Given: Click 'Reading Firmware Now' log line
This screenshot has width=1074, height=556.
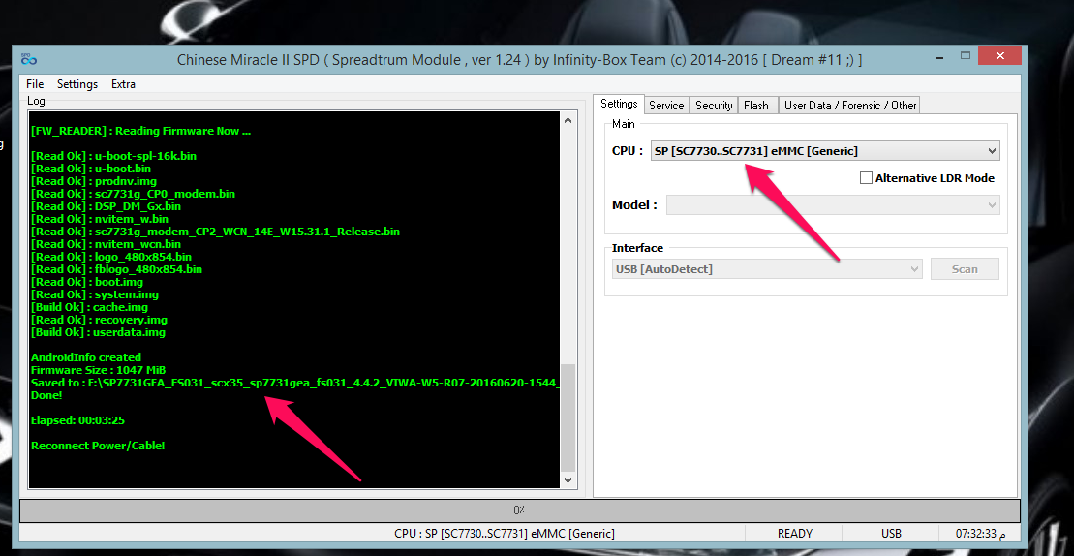Looking at the screenshot, I should point(141,131).
